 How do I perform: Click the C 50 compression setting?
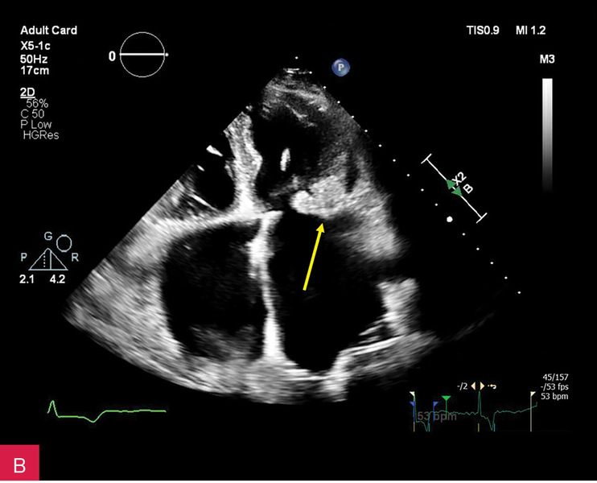(x=34, y=114)
